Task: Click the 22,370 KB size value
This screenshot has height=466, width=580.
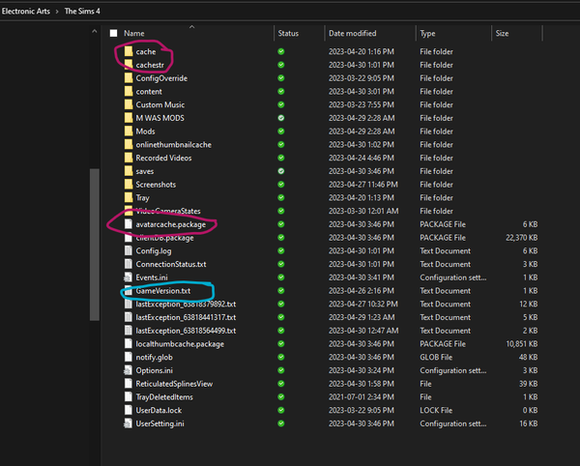Action: (x=522, y=238)
